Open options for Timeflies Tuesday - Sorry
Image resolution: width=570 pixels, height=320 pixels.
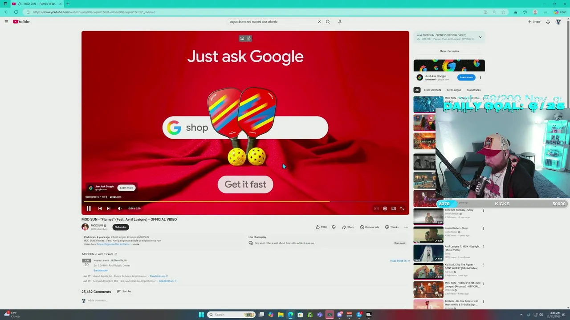[x=484, y=211]
